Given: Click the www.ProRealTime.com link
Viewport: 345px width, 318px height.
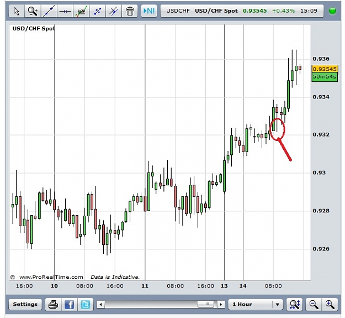Looking at the screenshot, I should (51, 277).
